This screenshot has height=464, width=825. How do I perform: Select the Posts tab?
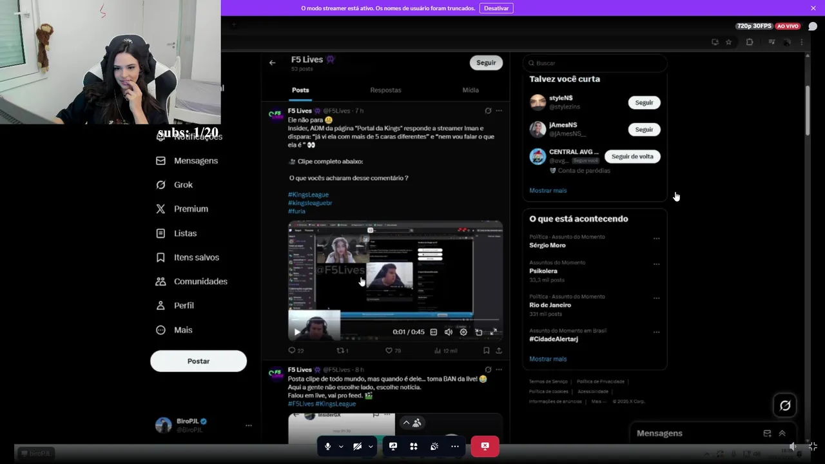300,90
